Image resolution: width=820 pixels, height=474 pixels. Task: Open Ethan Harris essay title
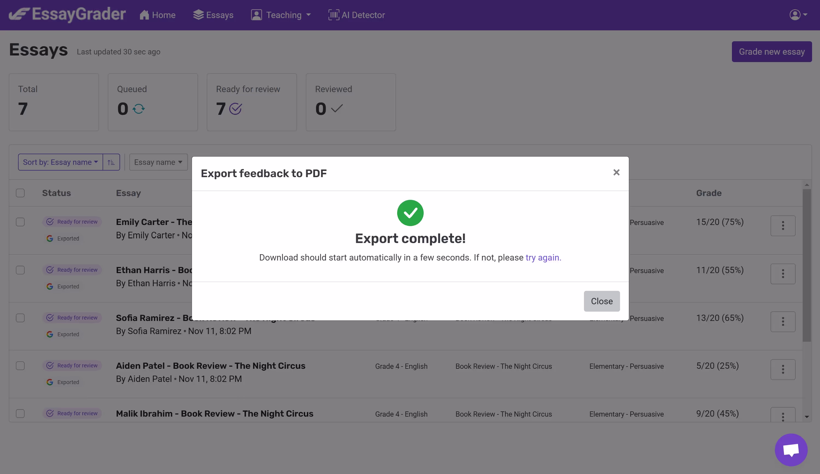[154, 270]
